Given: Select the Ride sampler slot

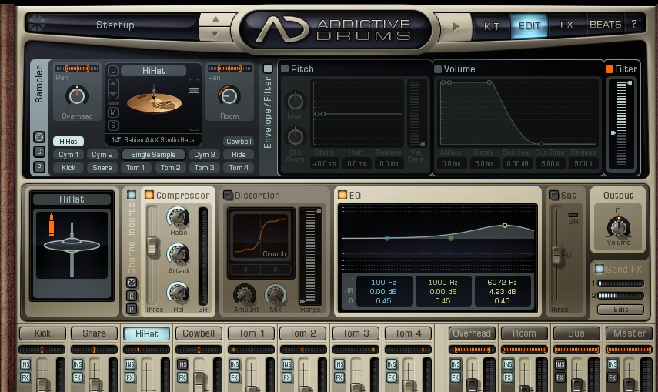Looking at the screenshot, I should [x=239, y=155].
